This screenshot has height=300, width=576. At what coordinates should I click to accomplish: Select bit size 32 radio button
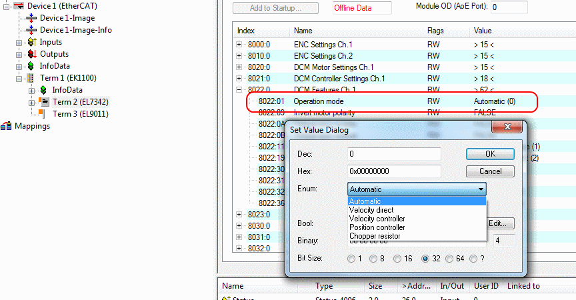coord(425,259)
